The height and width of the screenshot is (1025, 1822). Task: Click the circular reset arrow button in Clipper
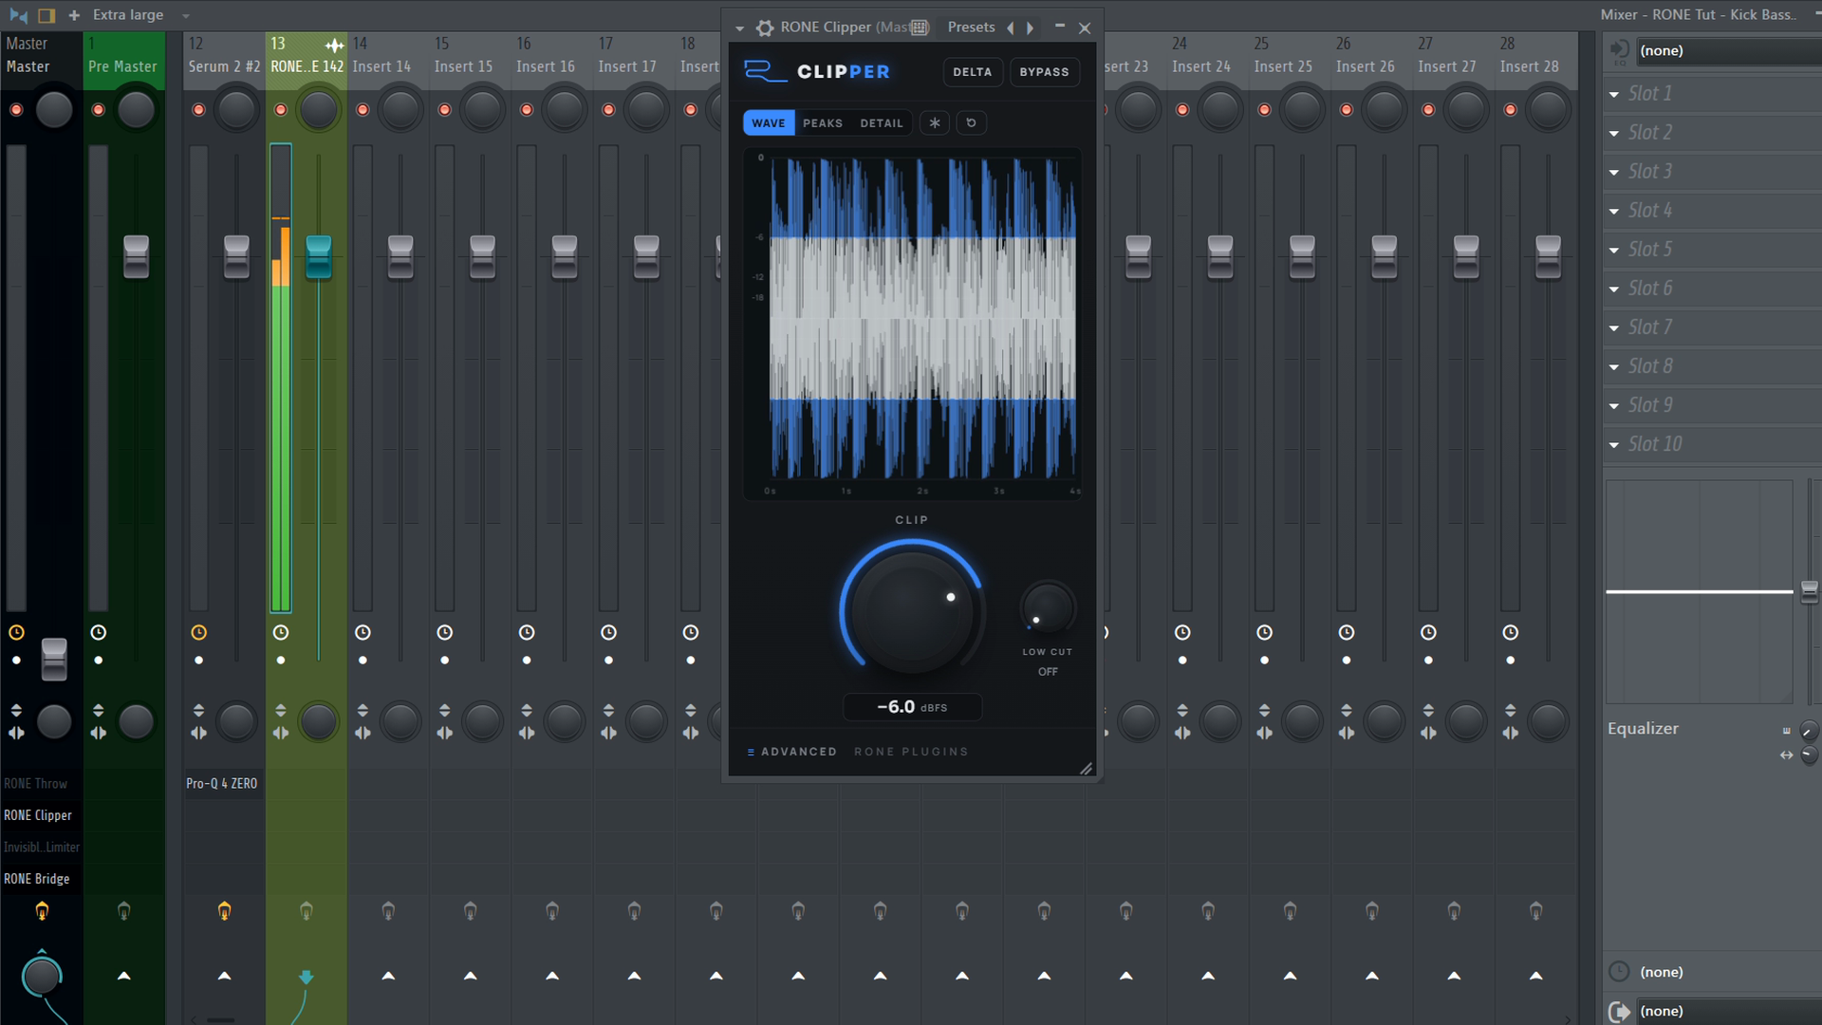tap(971, 123)
